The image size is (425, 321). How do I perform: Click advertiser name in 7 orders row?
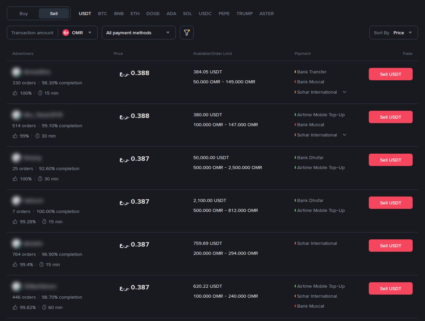[x=34, y=201]
